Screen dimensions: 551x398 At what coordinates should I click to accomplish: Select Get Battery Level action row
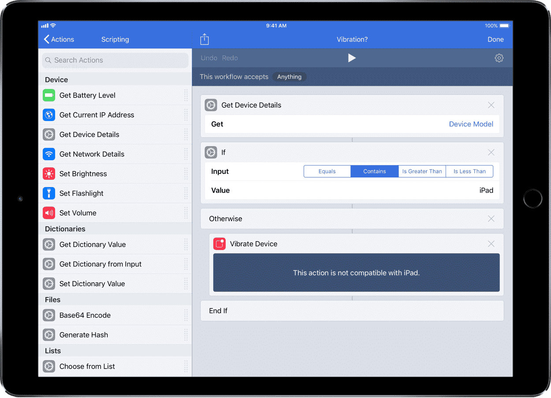coord(115,95)
